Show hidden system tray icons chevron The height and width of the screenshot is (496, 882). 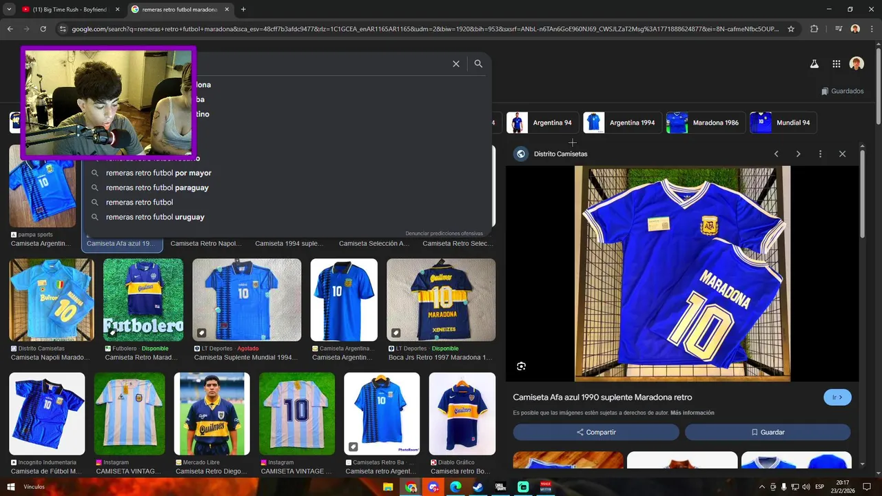[762, 487]
